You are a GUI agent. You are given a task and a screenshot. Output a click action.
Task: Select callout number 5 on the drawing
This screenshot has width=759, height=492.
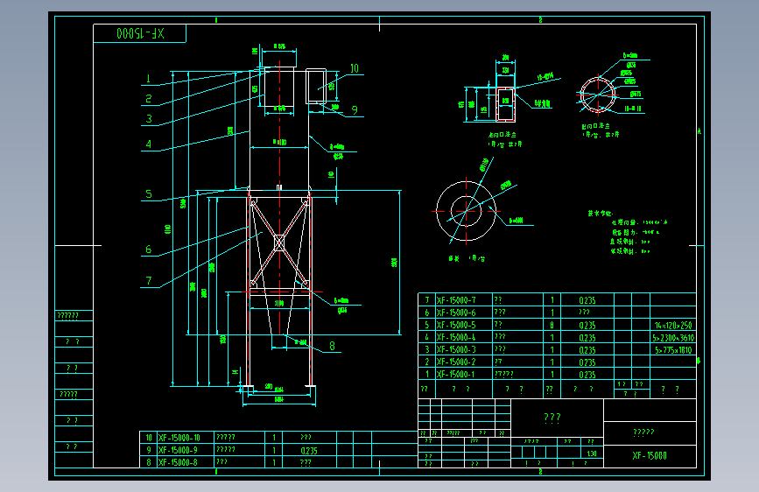(149, 194)
